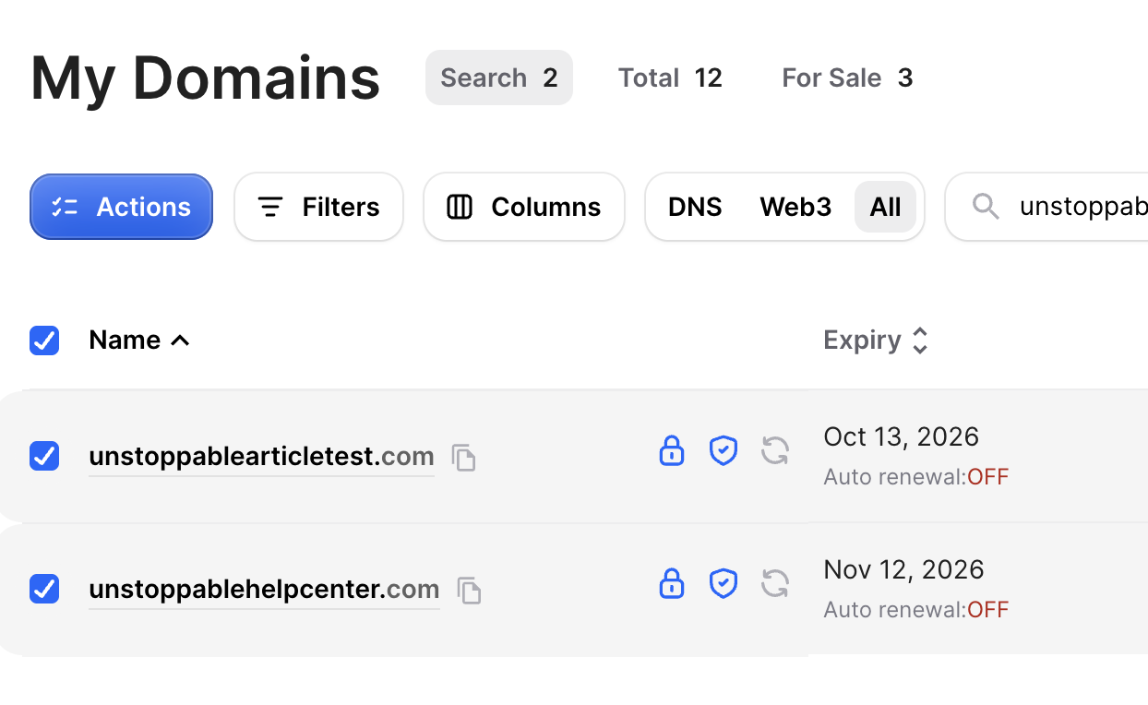Screen dimensions: 1148x705
Task: Open the Actions dropdown
Action: coord(122,207)
